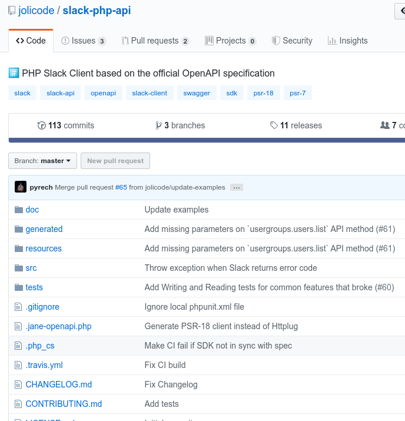Click the Pull requests merge icon
This screenshot has height=421, width=405.
coord(125,41)
